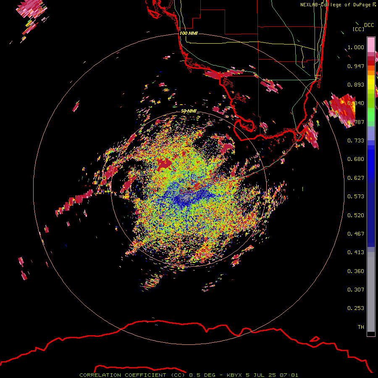
Task: Click the 0.947 color scale value
Action: click(x=356, y=66)
